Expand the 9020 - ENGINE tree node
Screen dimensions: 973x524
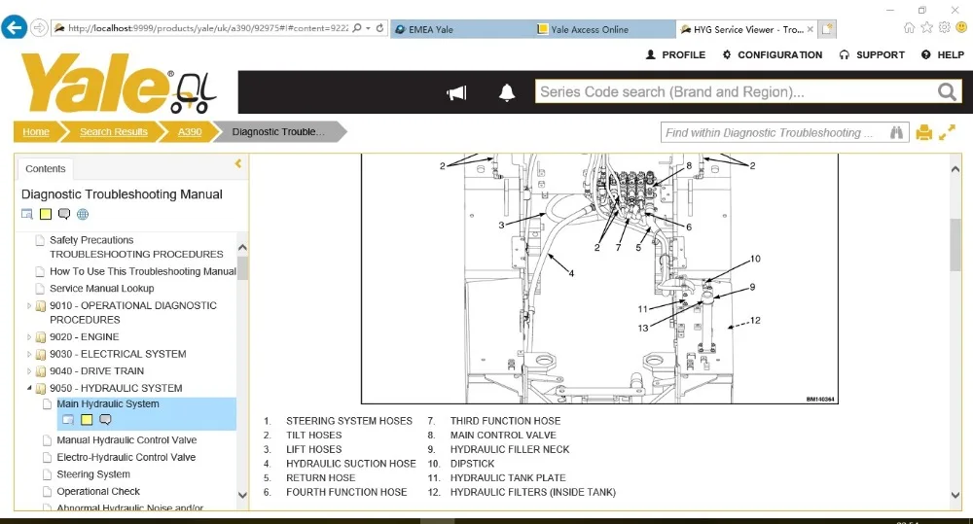pos(29,337)
